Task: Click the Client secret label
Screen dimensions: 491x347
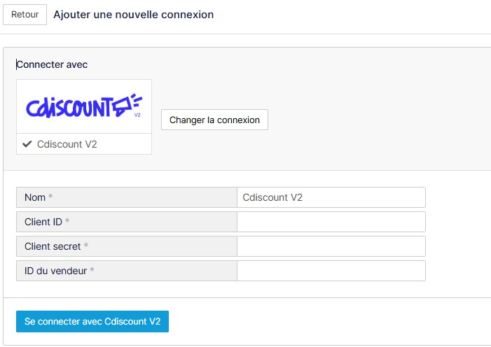Action: 53,246
